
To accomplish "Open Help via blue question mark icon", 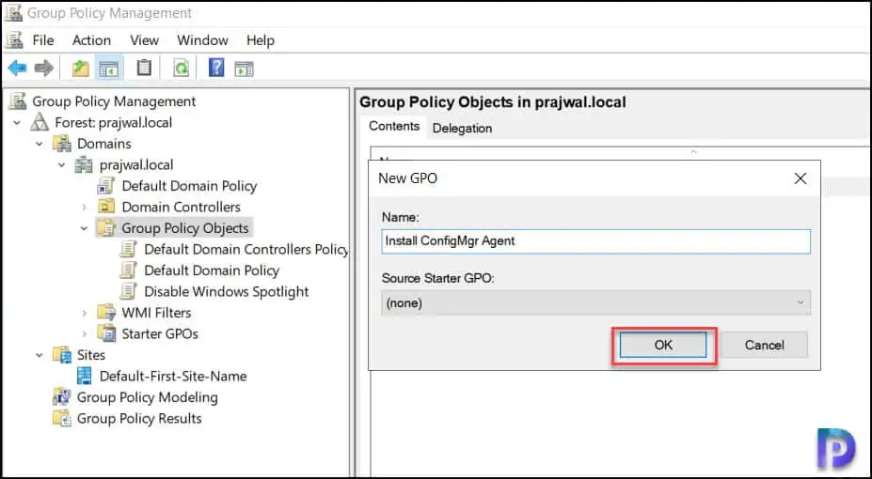I will [x=216, y=68].
